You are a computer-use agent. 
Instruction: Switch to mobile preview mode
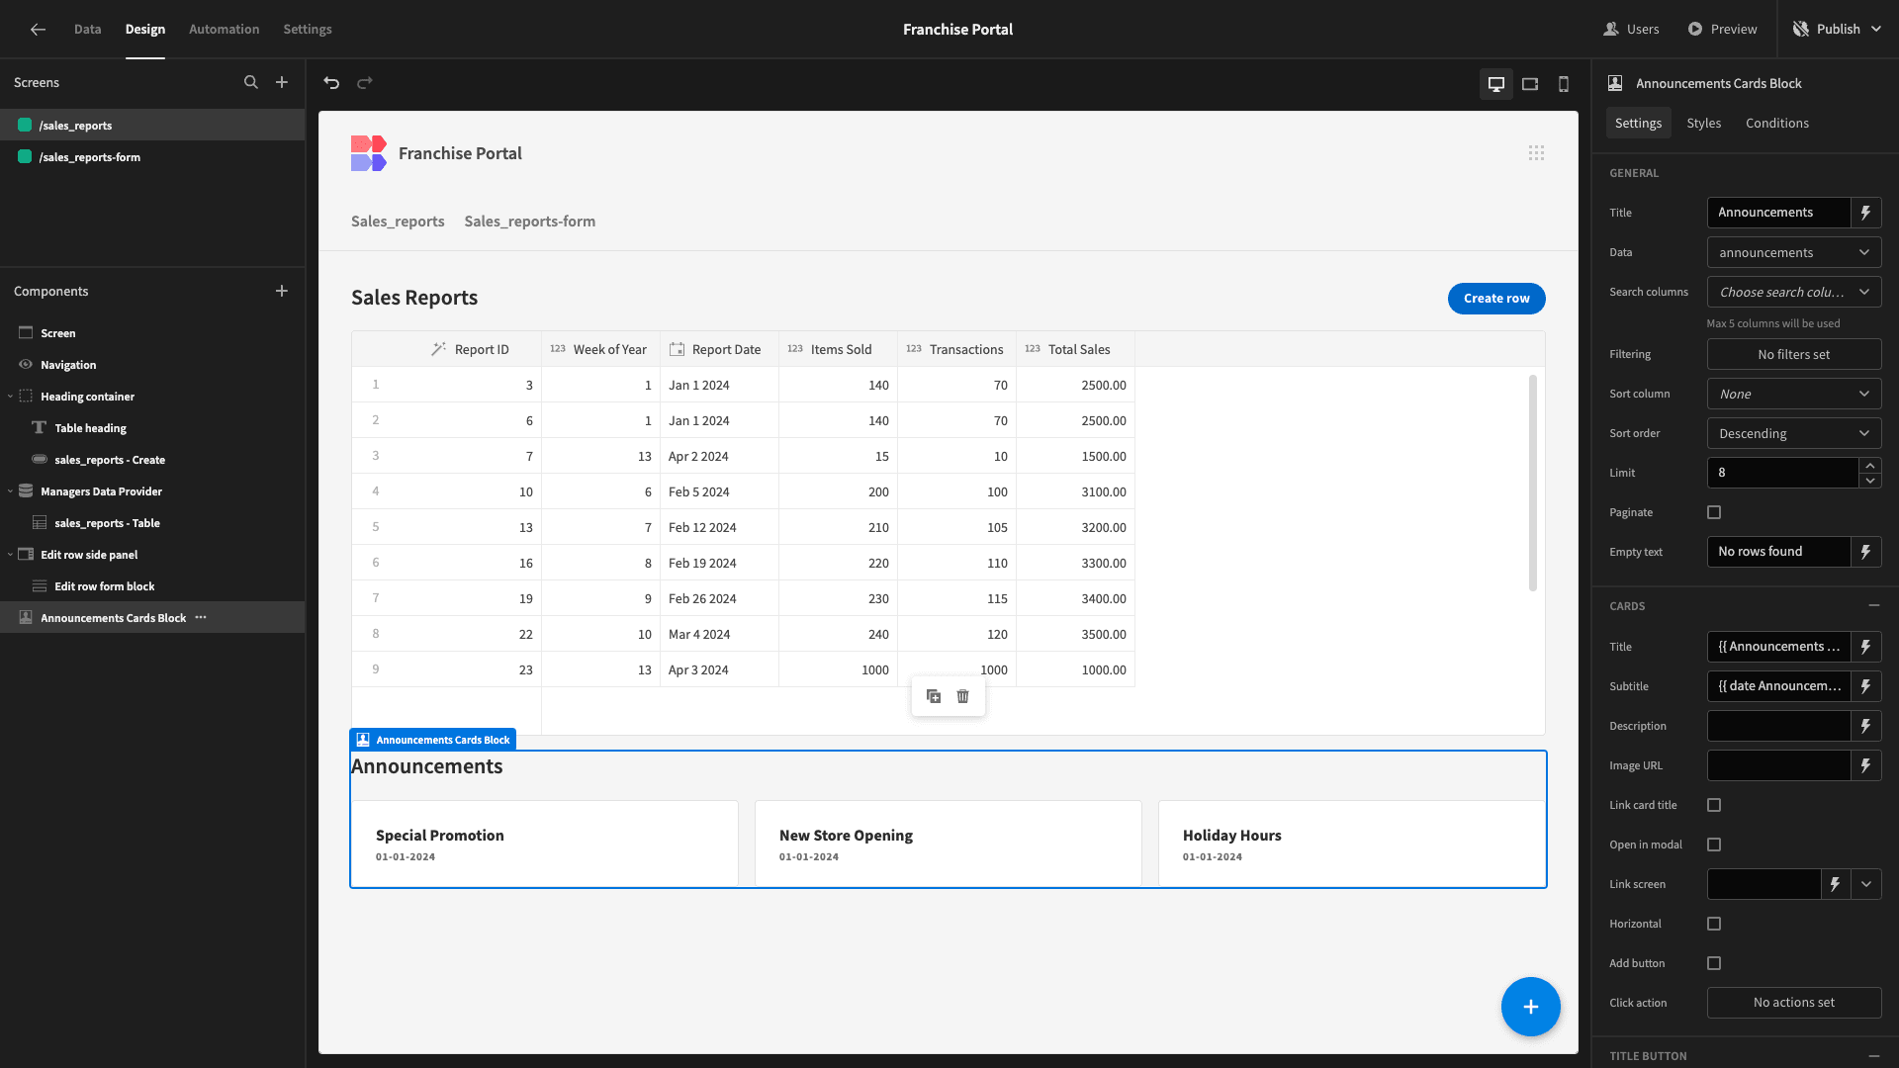point(1564,84)
